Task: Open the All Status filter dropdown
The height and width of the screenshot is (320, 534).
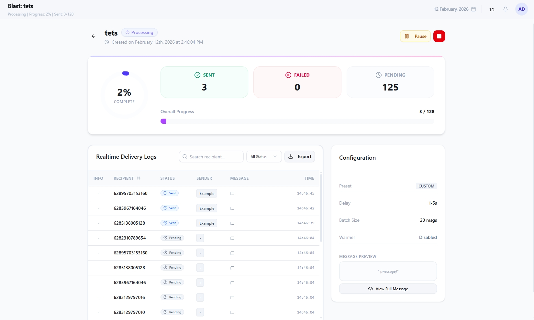Action: click(264, 157)
